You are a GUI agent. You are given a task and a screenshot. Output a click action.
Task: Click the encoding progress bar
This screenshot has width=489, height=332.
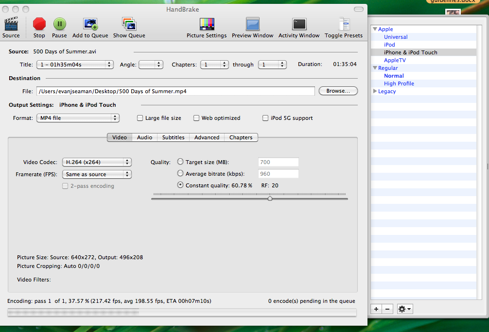coord(182,312)
